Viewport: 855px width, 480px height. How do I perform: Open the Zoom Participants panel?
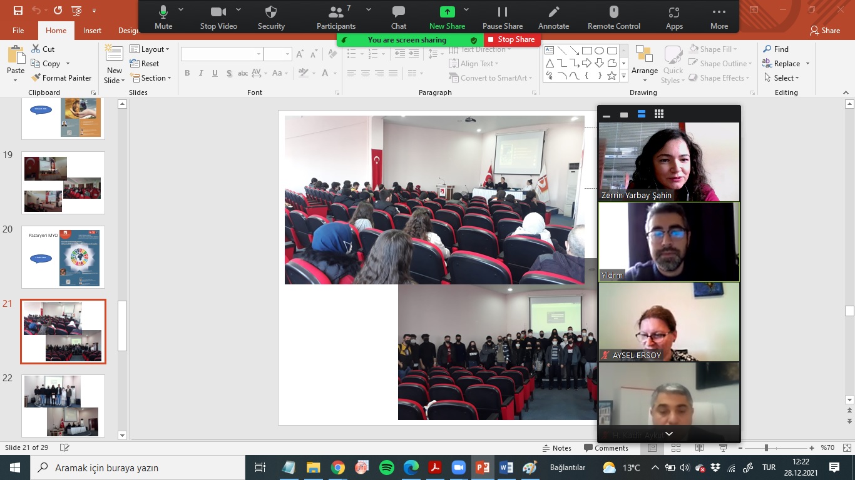click(336, 17)
